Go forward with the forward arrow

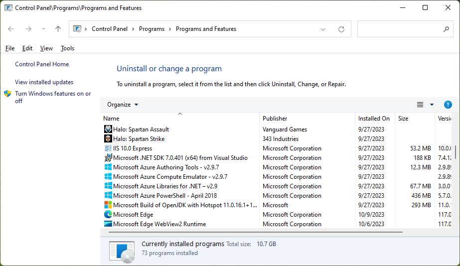[28, 29]
